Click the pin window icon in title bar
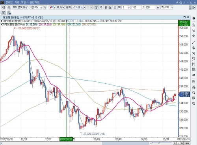 [177, 2]
